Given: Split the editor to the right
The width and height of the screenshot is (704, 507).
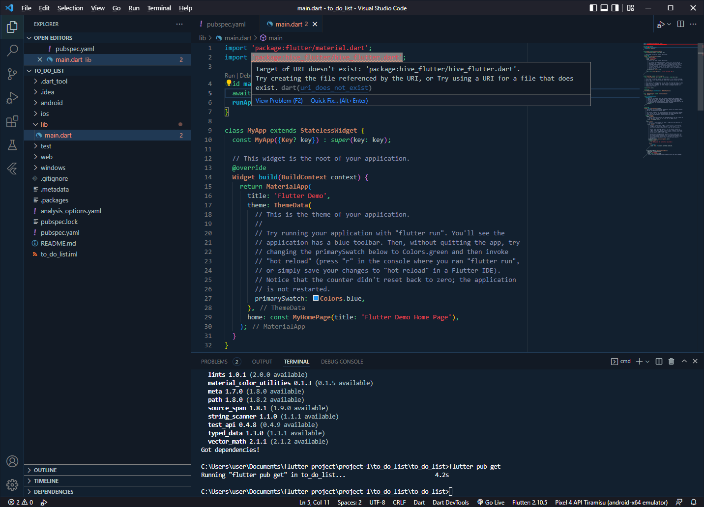Looking at the screenshot, I should 680,24.
